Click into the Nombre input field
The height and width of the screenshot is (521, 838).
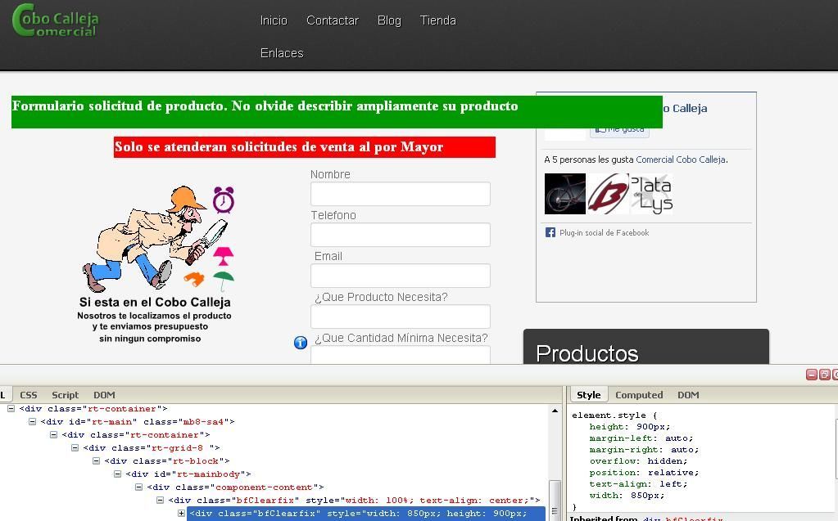401,194
